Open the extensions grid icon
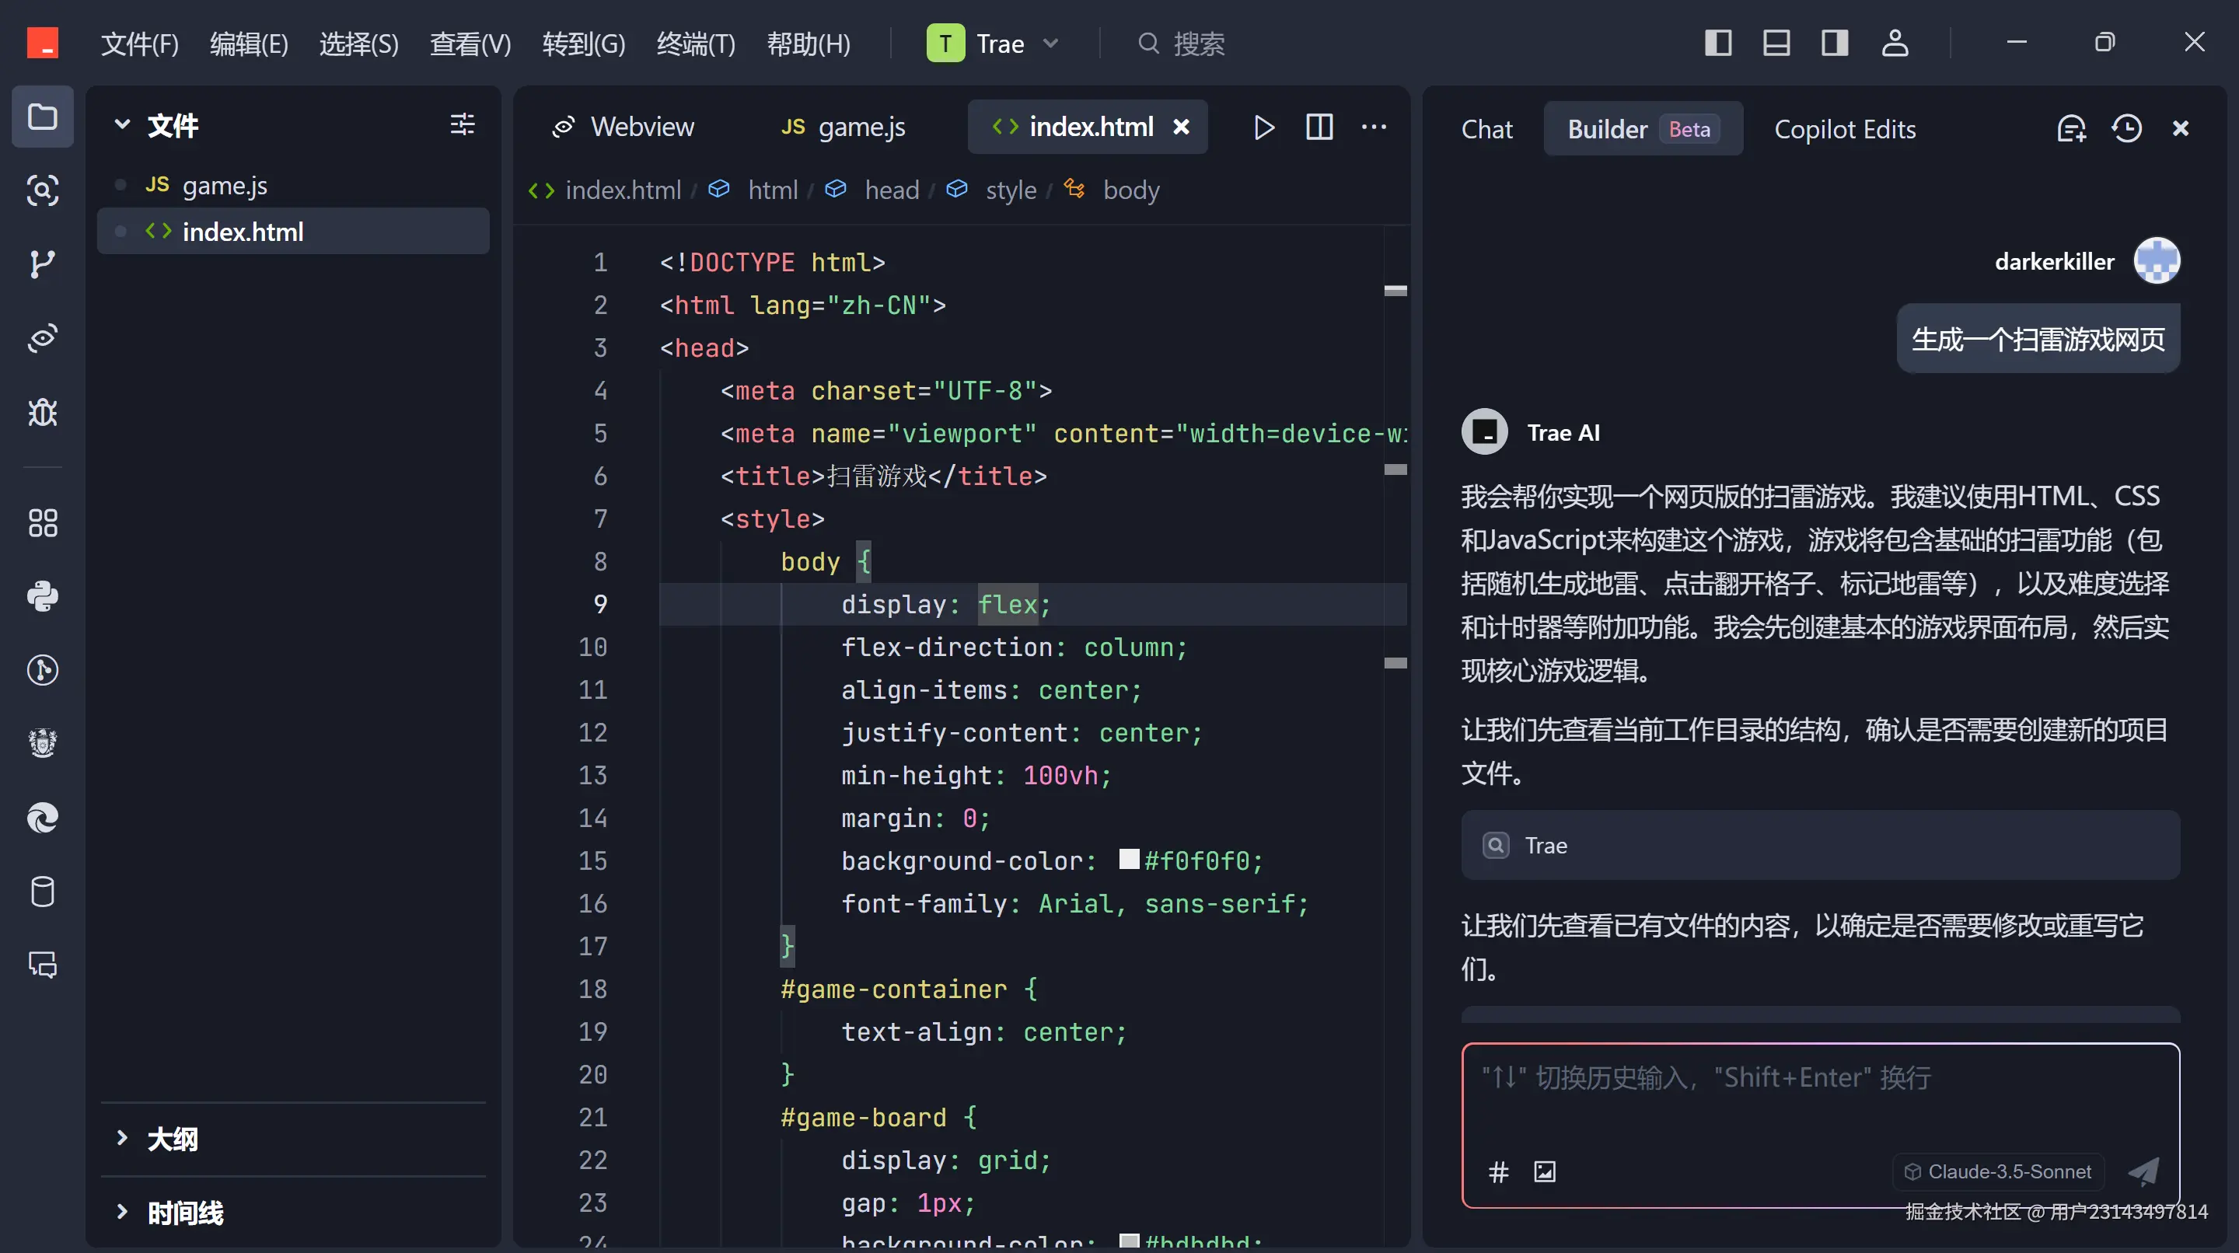Viewport: 2239px width, 1253px height. coord(42,523)
